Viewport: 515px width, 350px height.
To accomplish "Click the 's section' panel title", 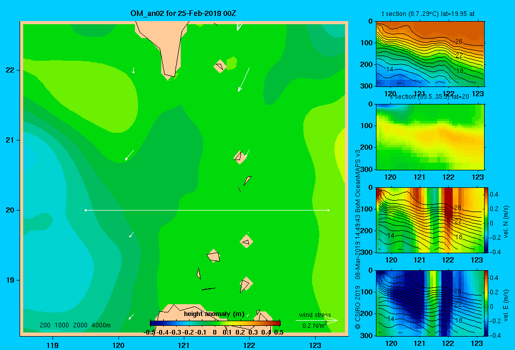I will point(430,97).
